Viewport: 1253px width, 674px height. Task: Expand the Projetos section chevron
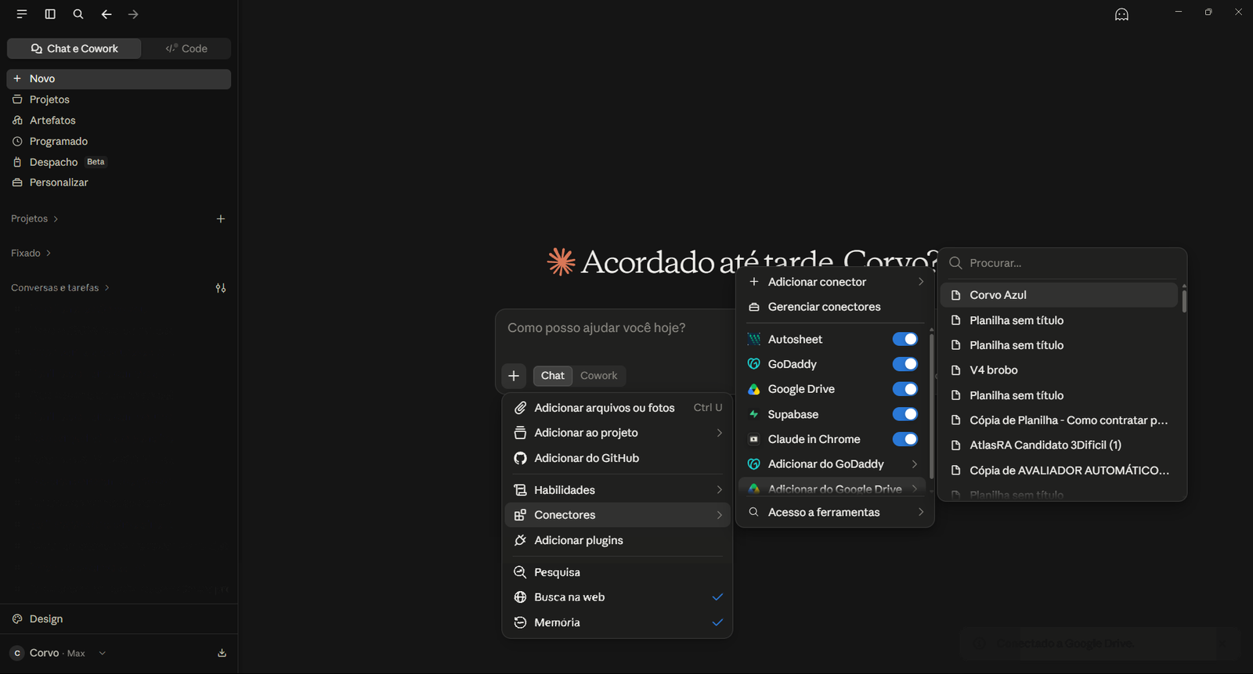coord(56,219)
